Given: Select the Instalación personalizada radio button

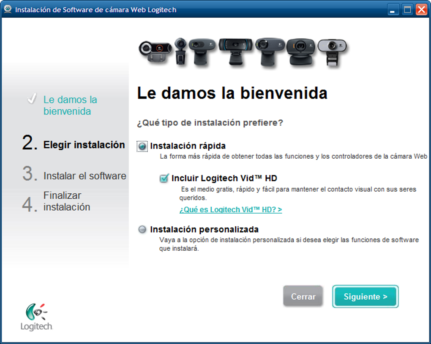Looking at the screenshot, I should [x=142, y=229].
